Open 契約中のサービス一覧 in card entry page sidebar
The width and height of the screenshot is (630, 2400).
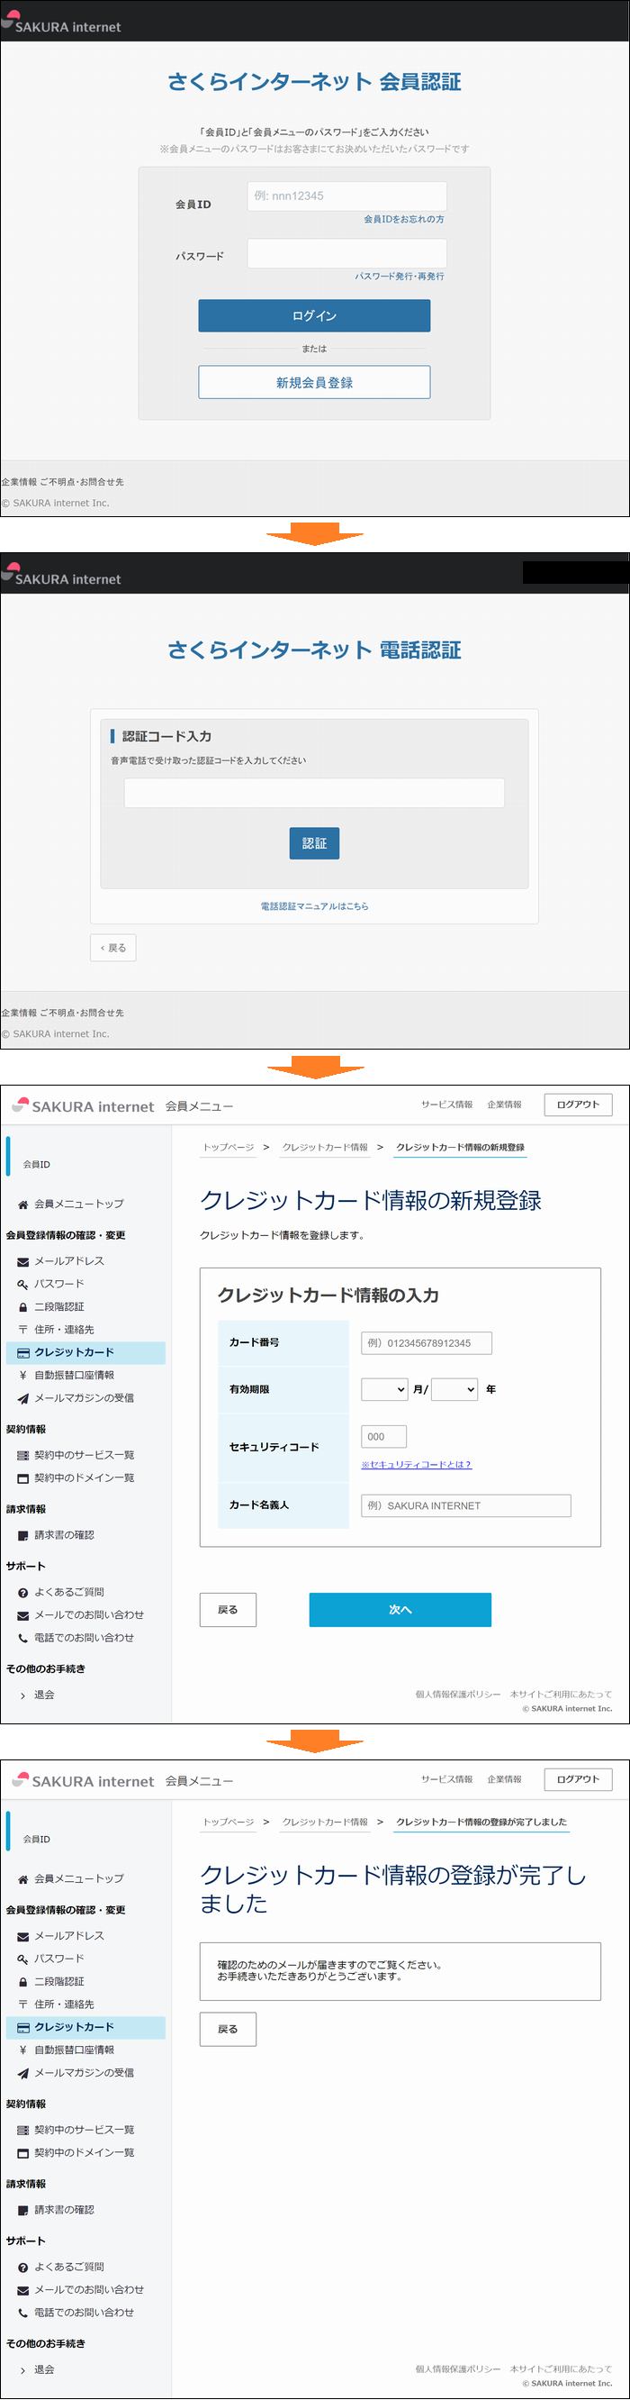click(84, 1455)
